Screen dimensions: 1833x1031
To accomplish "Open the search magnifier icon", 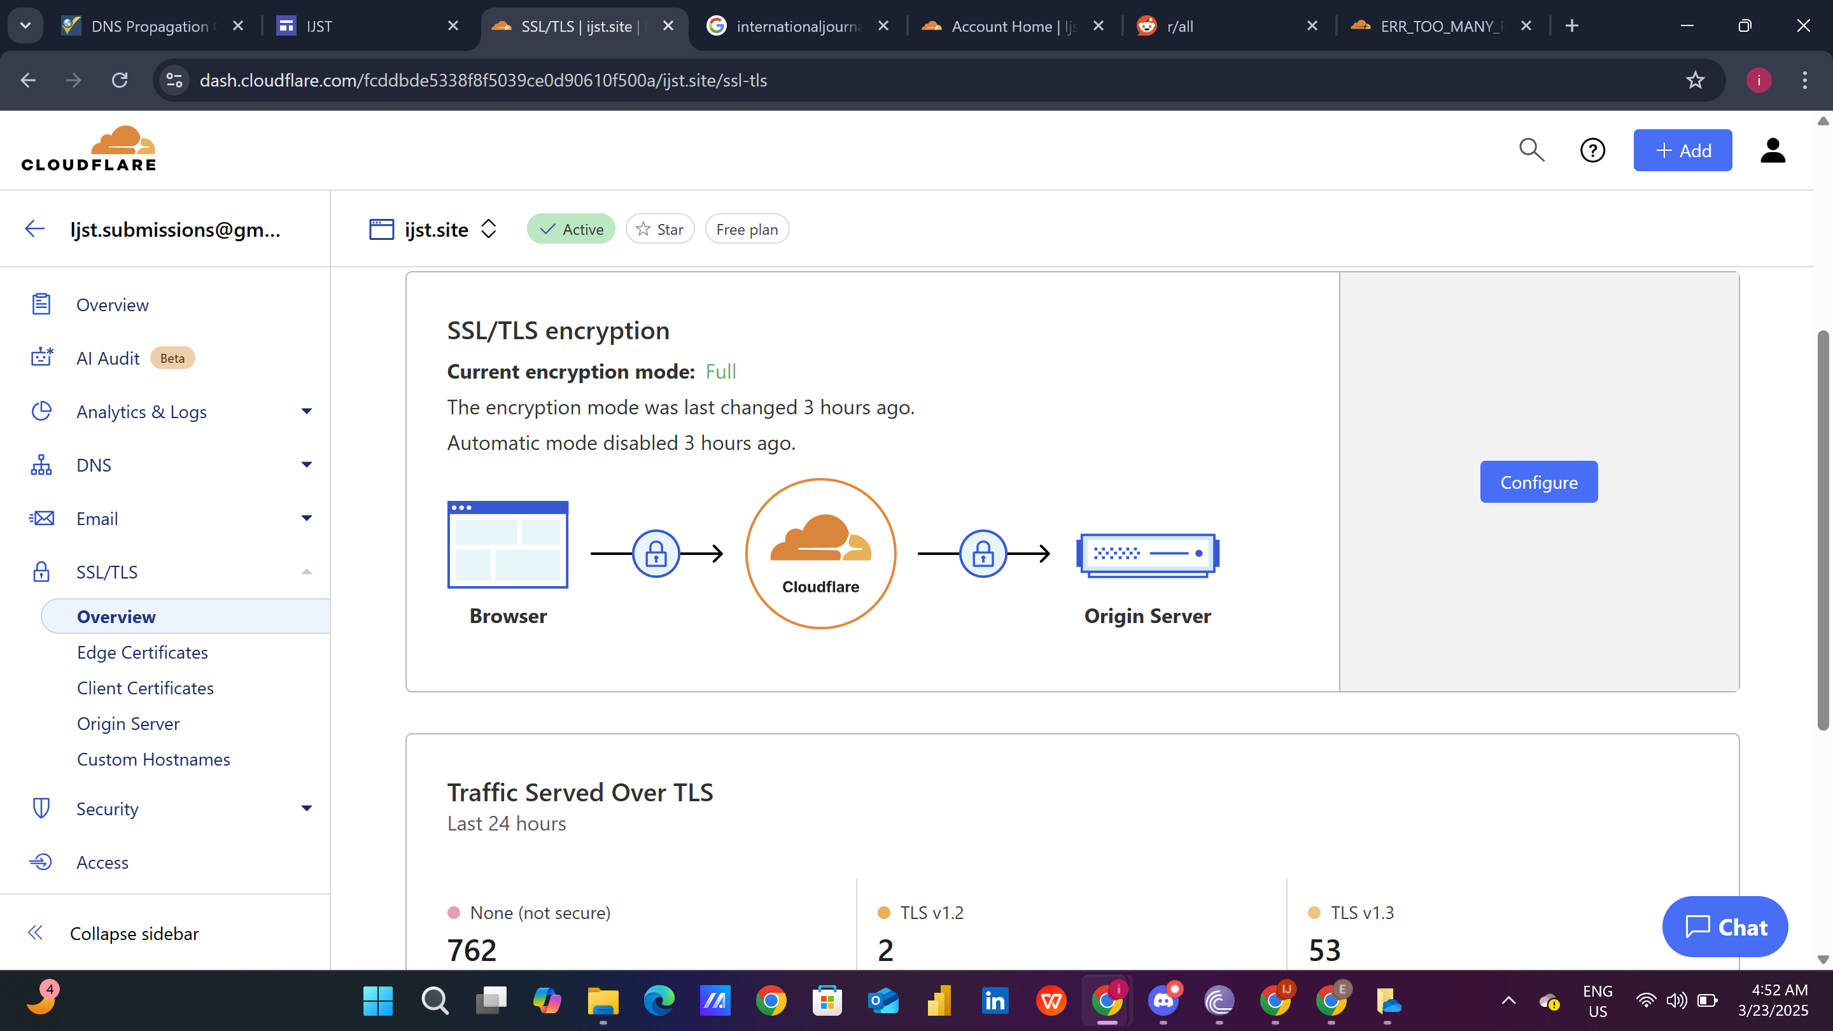I will pyautogui.click(x=1531, y=150).
